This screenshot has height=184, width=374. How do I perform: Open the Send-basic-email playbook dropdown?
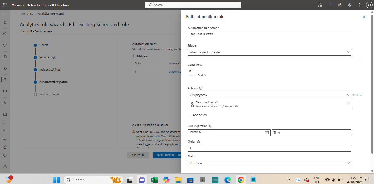coord(269,104)
